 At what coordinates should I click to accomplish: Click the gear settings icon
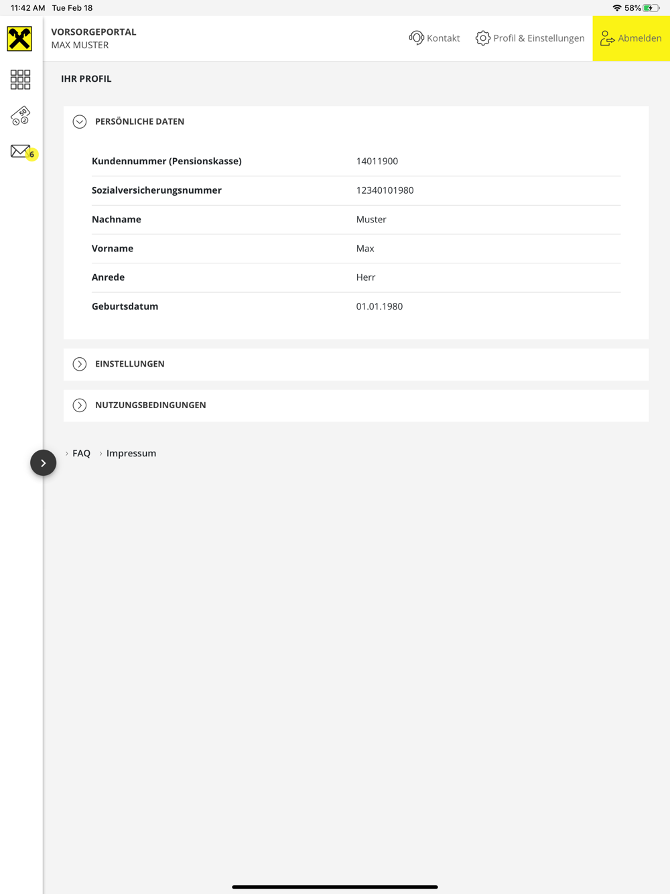point(482,38)
